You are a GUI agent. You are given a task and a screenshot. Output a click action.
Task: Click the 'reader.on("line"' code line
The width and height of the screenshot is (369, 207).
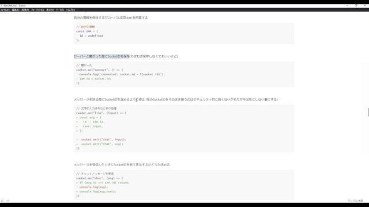coord(101,113)
